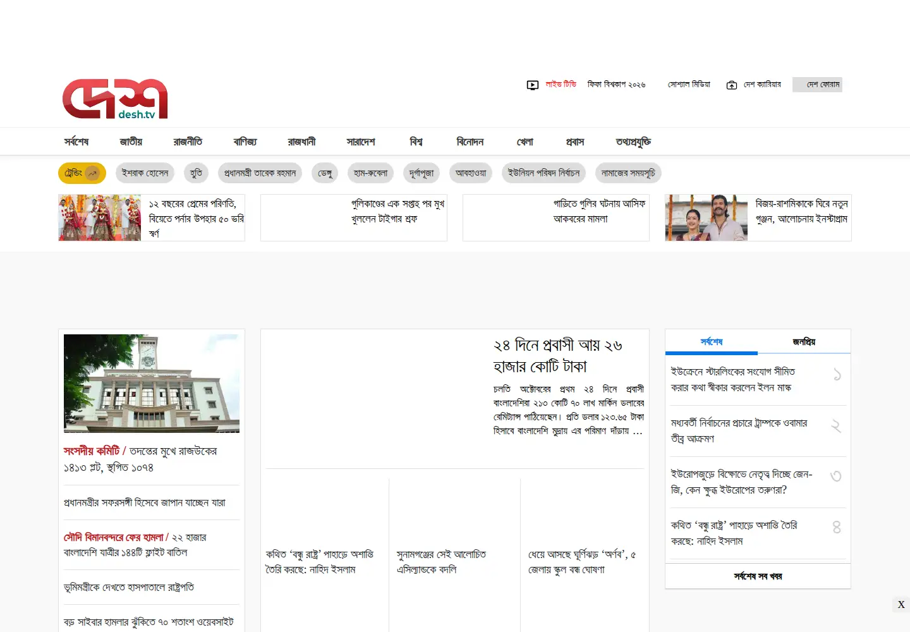Click the Desh TV logo

(115, 99)
